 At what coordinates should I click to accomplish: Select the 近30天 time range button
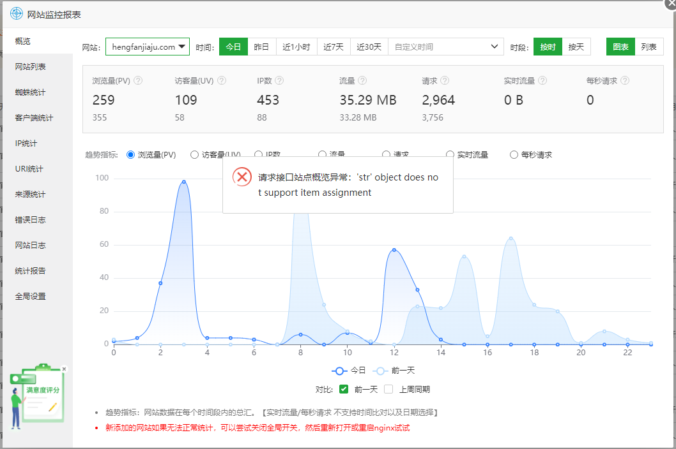pyautogui.click(x=369, y=47)
